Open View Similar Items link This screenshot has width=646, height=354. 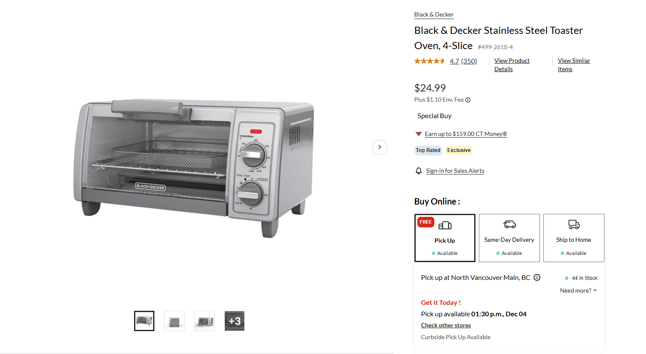[x=574, y=65]
